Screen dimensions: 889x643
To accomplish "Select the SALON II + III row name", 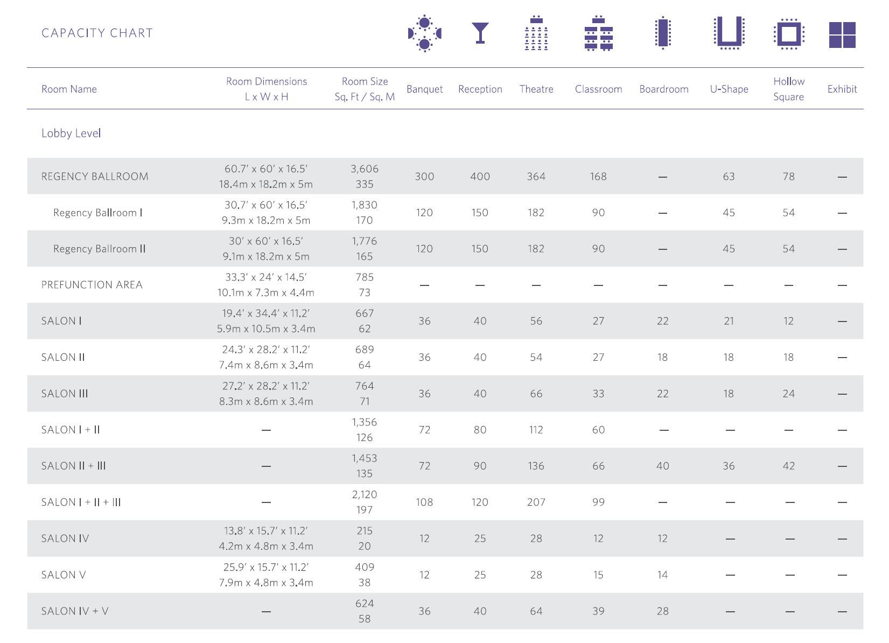I will (74, 466).
